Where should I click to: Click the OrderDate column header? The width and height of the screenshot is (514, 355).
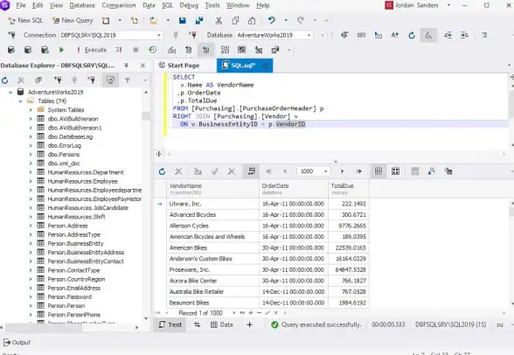click(x=294, y=189)
